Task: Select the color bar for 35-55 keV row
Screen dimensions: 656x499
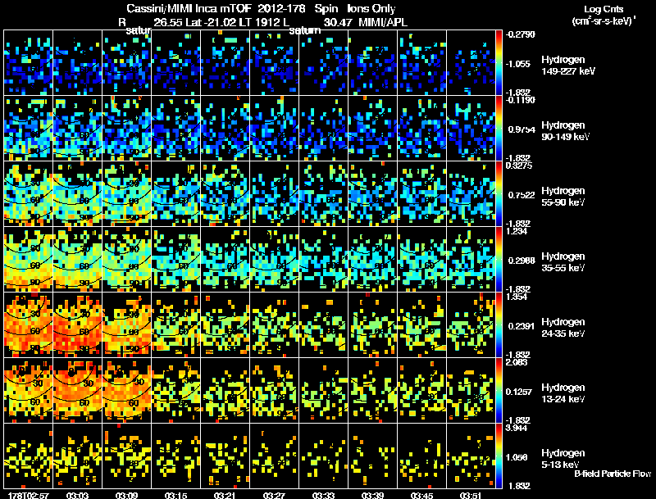Action: (499, 259)
